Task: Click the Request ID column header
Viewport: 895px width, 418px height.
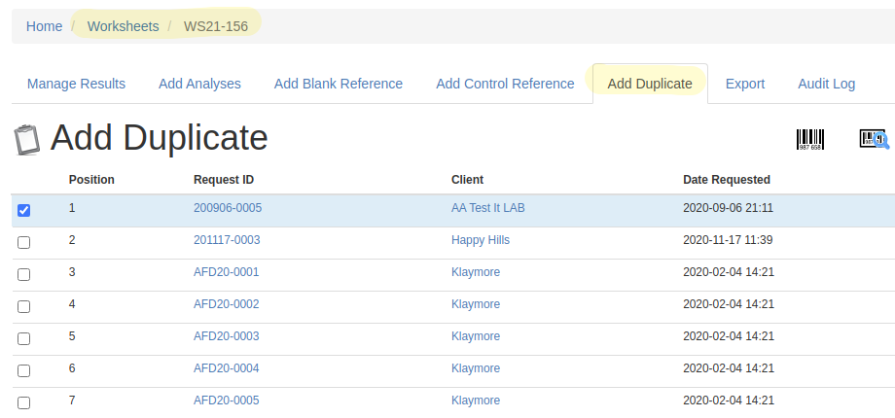Action: pyautogui.click(x=224, y=180)
